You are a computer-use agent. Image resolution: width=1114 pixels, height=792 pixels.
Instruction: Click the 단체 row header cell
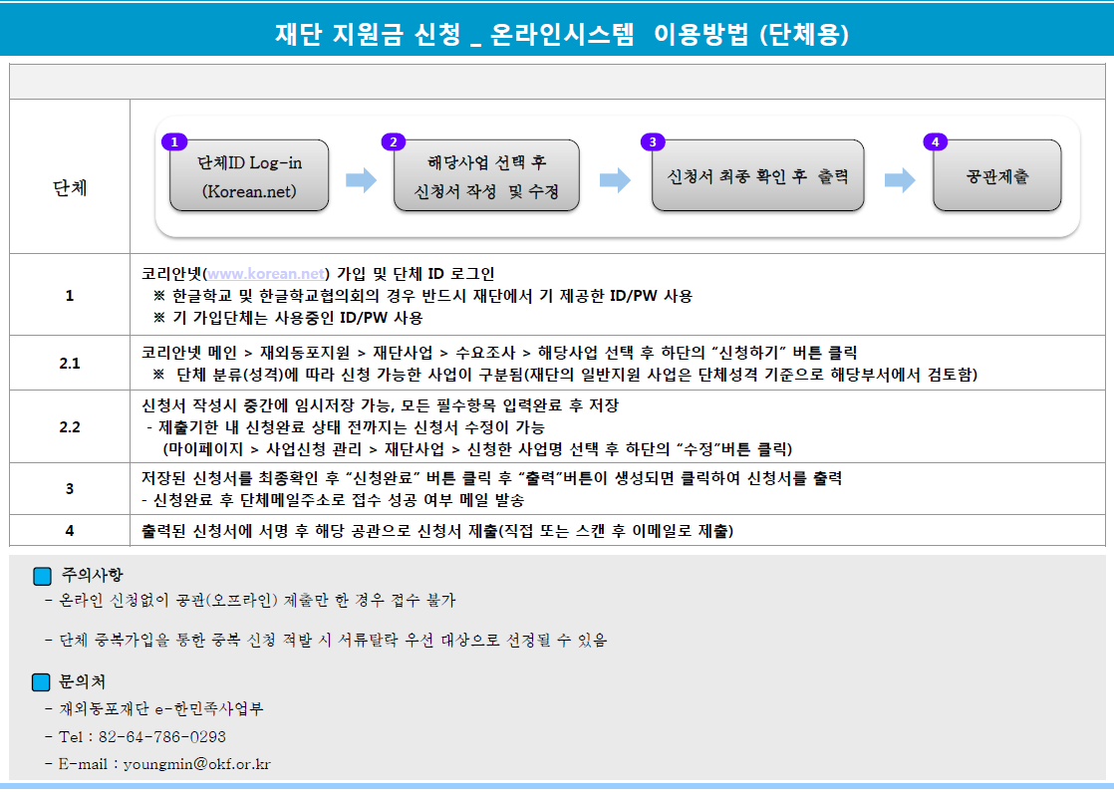pos(70,187)
